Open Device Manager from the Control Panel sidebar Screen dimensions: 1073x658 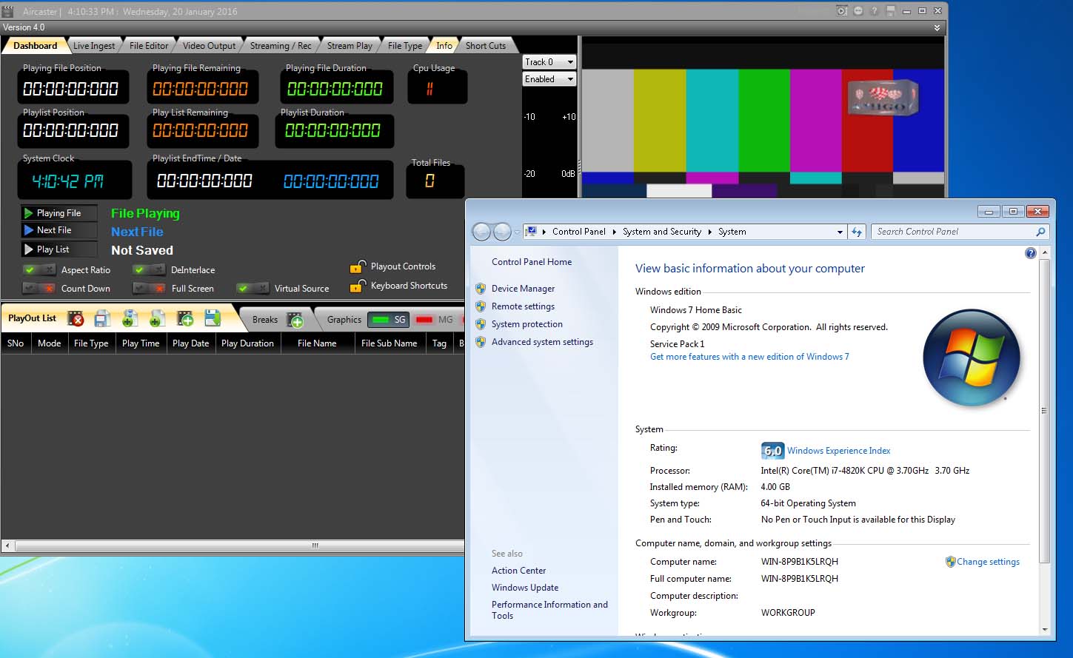coord(523,289)
